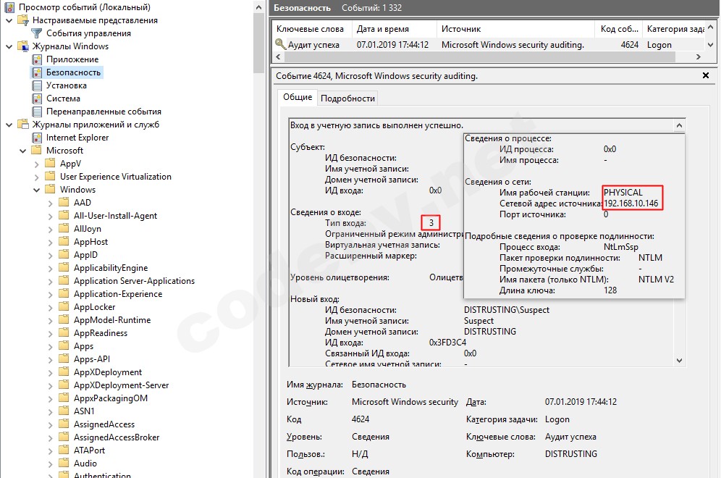Collapse the Microsoft tree node

click(22, 151)
